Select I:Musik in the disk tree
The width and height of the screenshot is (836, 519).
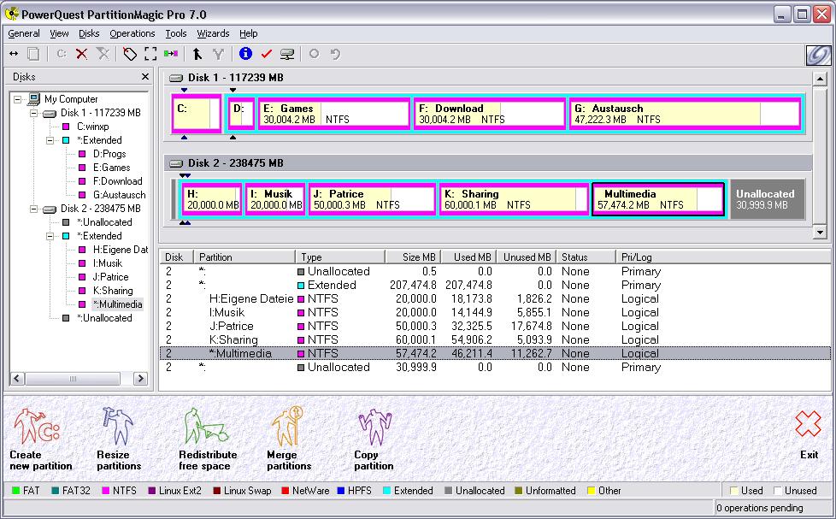tap(108, 263)
